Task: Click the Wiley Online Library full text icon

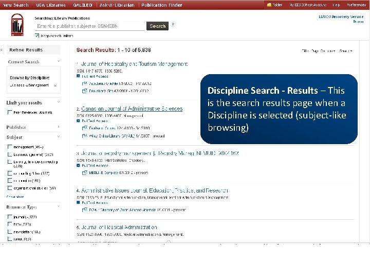Action: click(x=84, y=136)
